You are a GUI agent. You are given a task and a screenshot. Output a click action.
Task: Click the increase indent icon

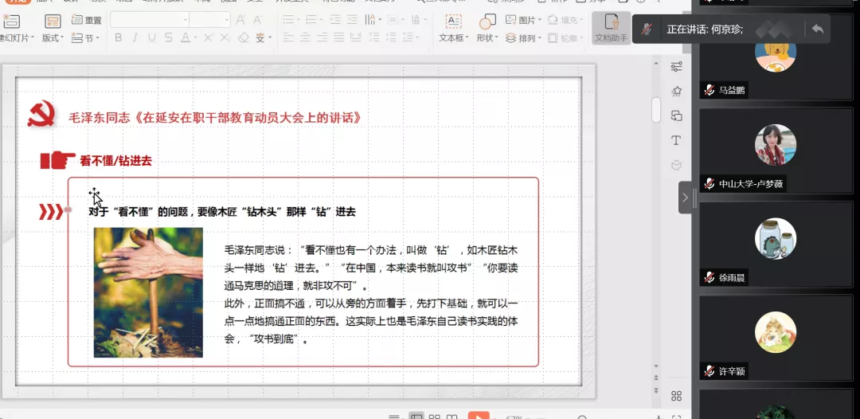click(x=354, y=20)
